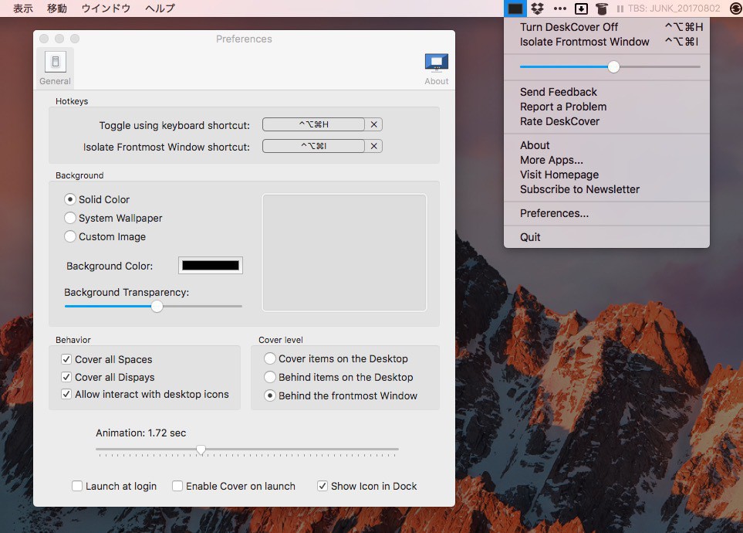Click the top hat menu bar icon

602,8
